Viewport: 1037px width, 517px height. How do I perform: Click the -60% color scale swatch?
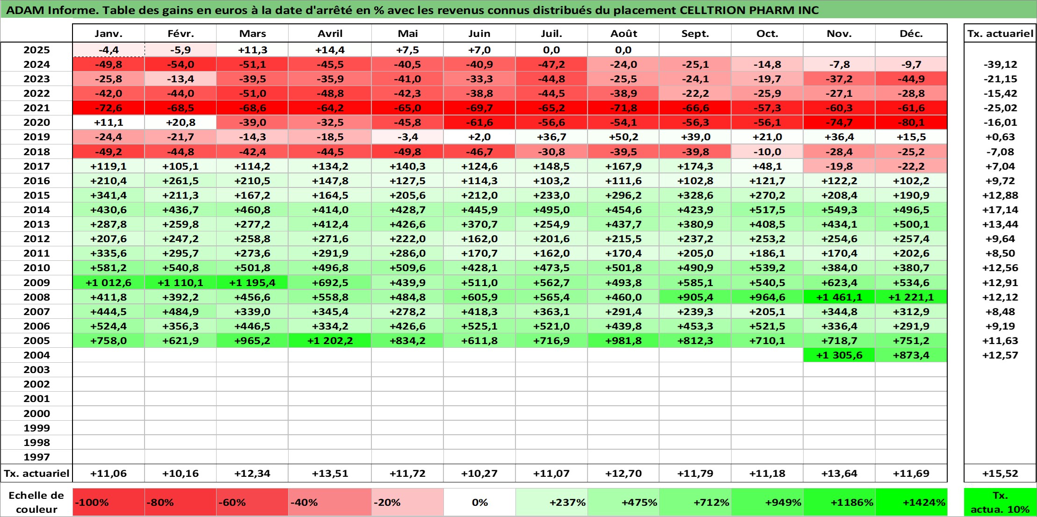[x=252, y=503]
